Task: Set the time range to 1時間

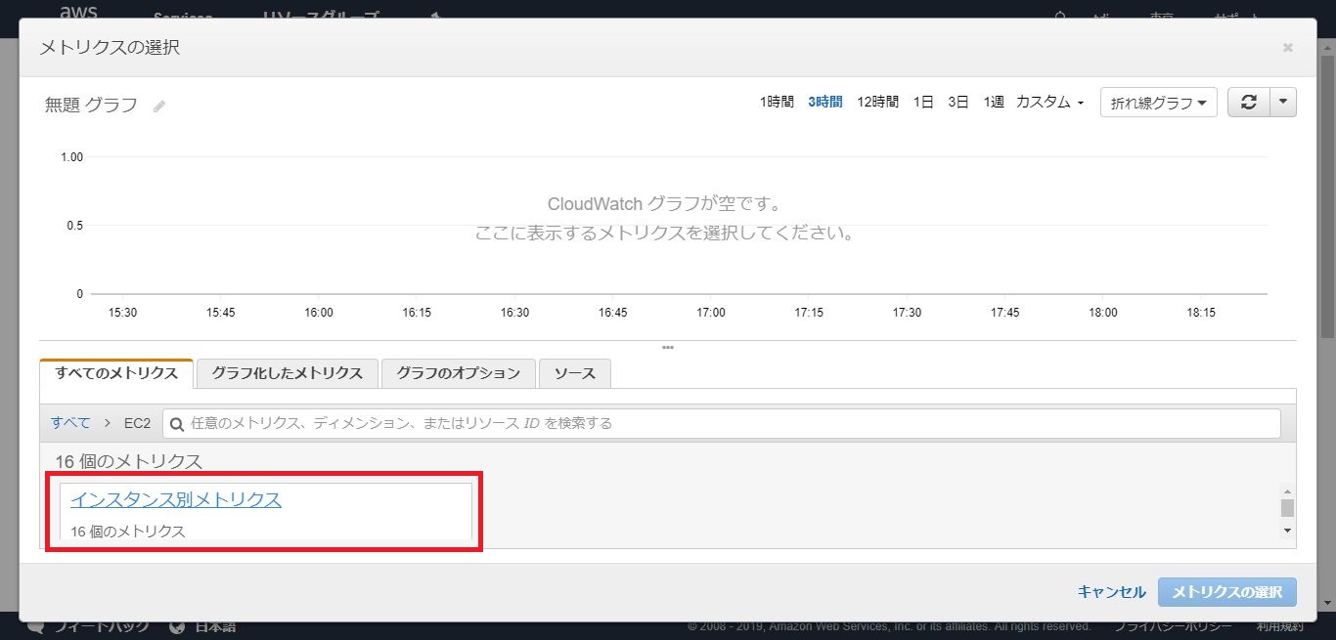Action: click(777, 103)
